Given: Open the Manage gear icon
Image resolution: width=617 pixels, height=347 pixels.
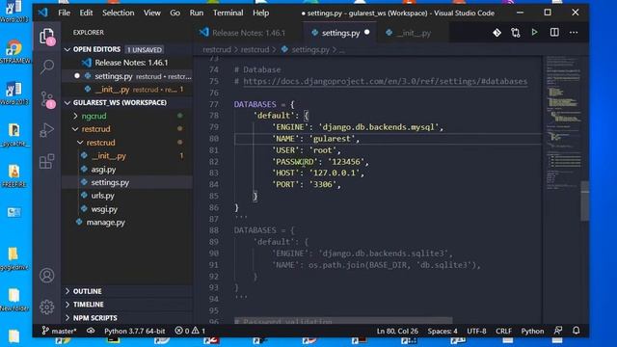Looking at the screenshot, I should pyautogui.click(x=47, y=307).
